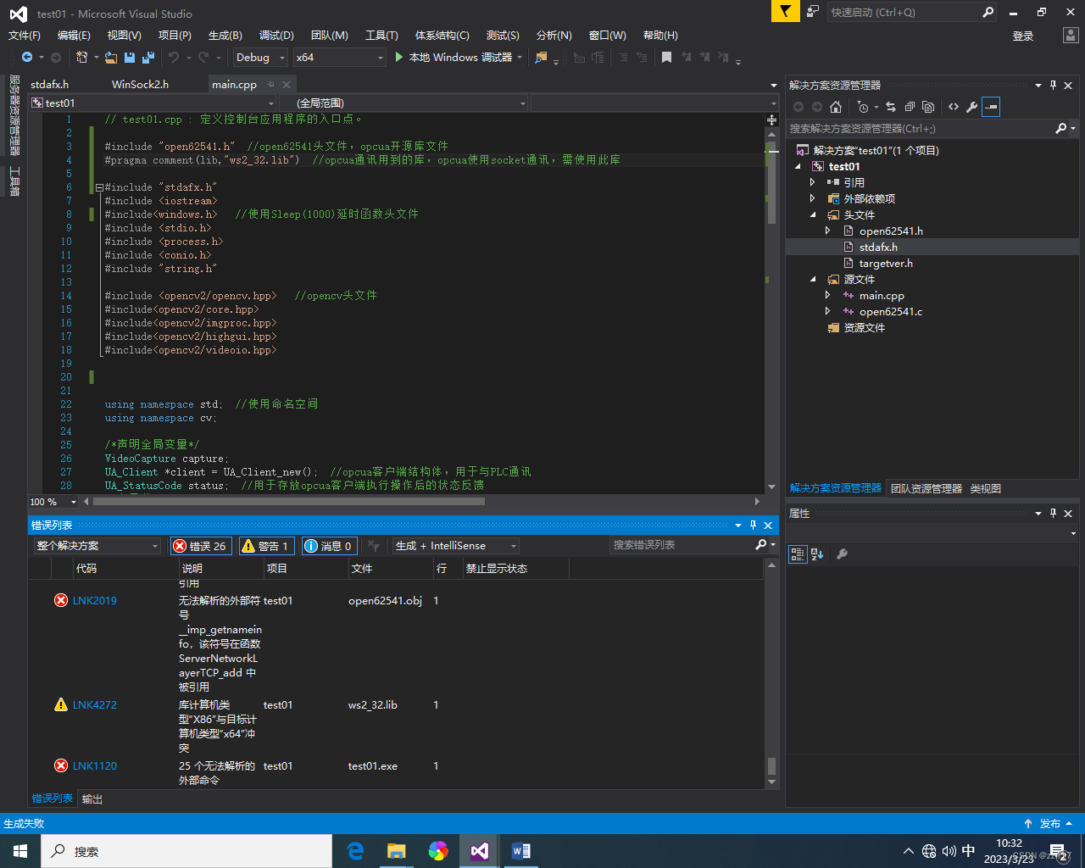
Task: Open the Build(B) menu
Action: pyautogui.click(x=225, y=35)
